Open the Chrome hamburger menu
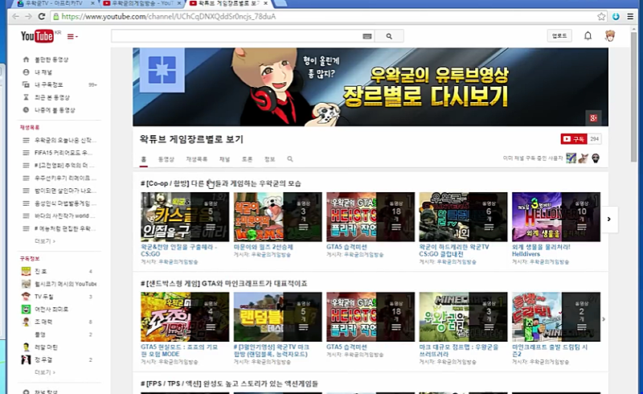This screenshot has width=643, height=394. coord(630,16)
